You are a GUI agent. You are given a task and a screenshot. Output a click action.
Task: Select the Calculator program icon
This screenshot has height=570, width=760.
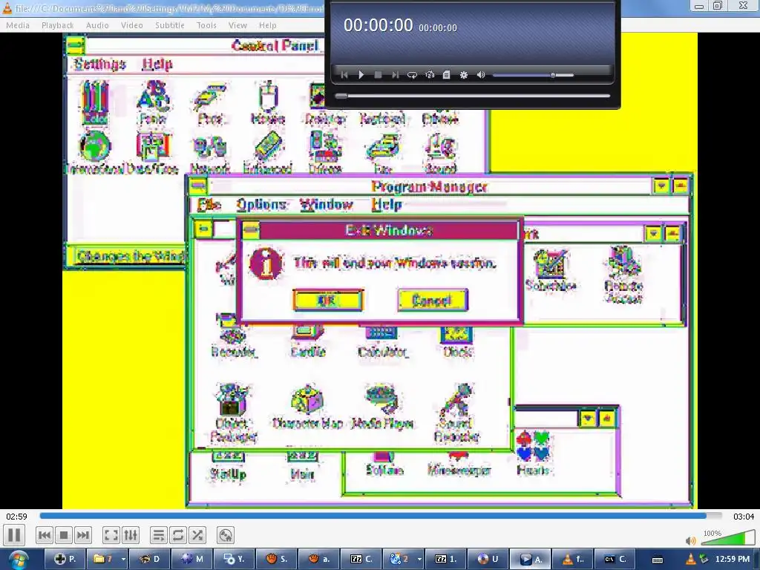(x=382, y=342)
